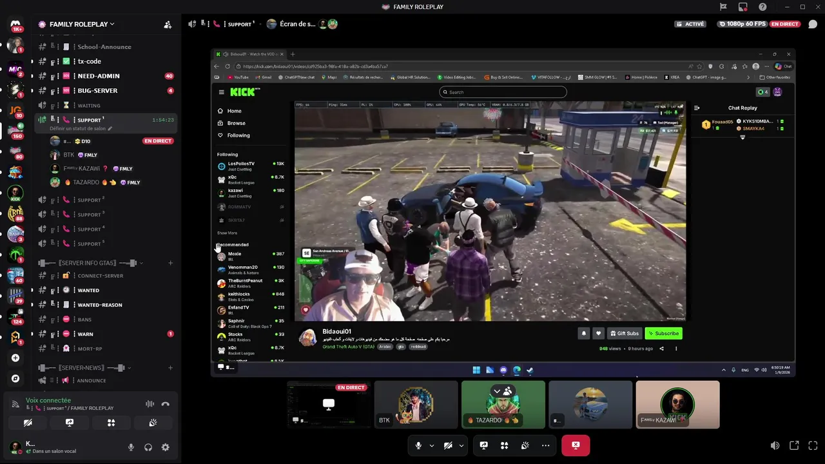This screenshot has height=464, width=825.
Task: Enter fullscreen mode for the call
Action: [x=813, y=445]
